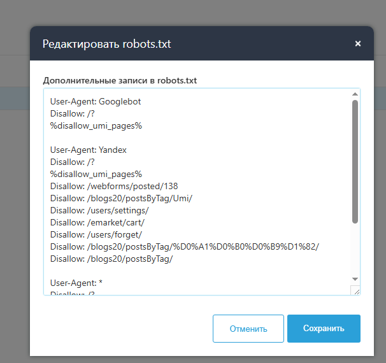386x363 pixels.
Task: Click the textarea scrollbar down arrow
Action: click(355, 279)
